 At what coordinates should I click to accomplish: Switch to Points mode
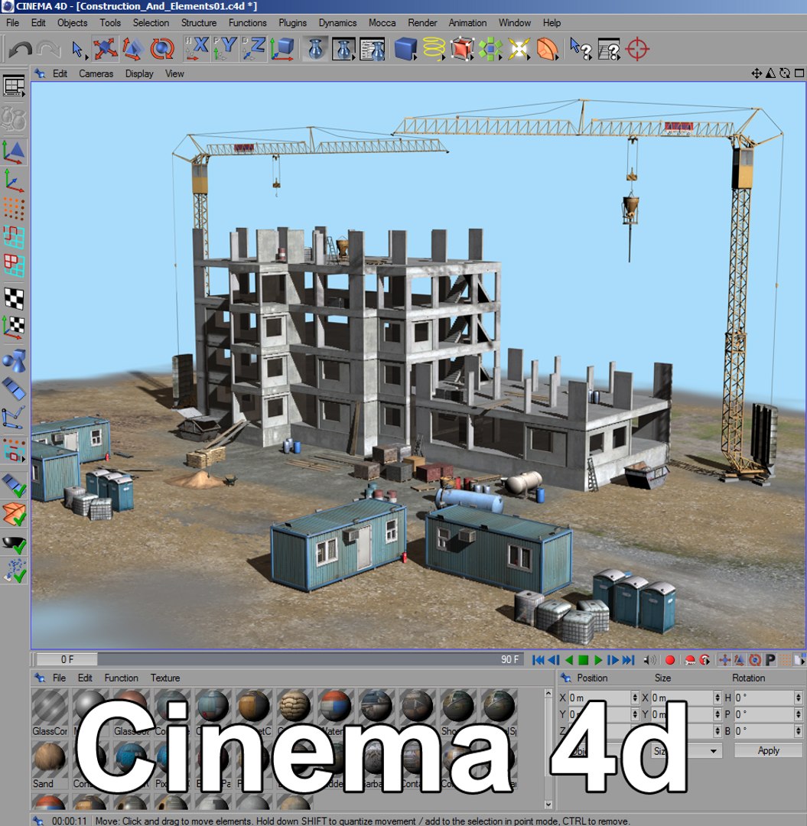[x=14, y=209]
